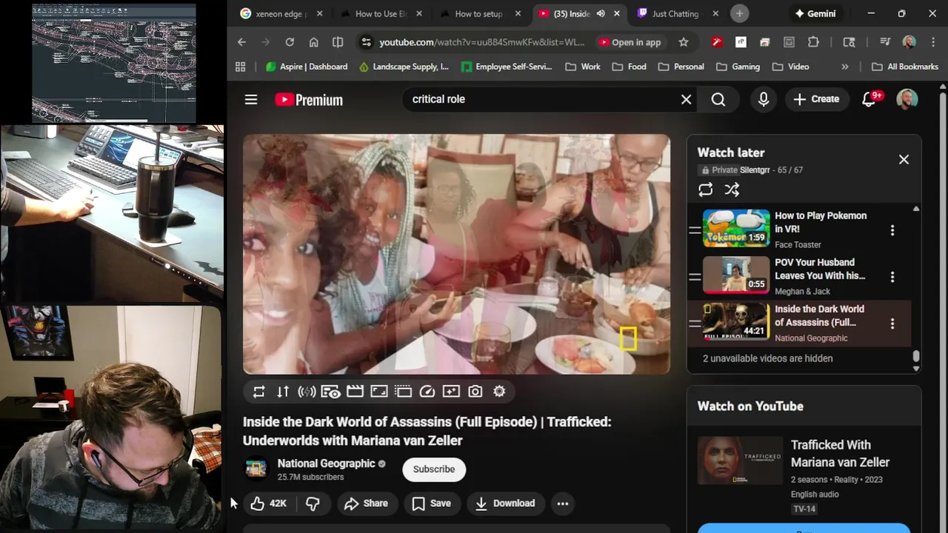Start voice search with microphone
The height and width of the screenshot is (533, 948).
tap(764, 99)
